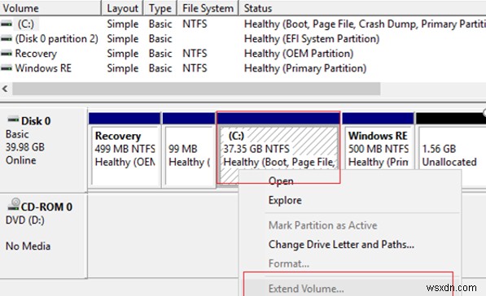Click the Healthy (Boot, Page File, Crash Dump status
The height and width of the screenshot is (296, 486).
pos(365,24)
